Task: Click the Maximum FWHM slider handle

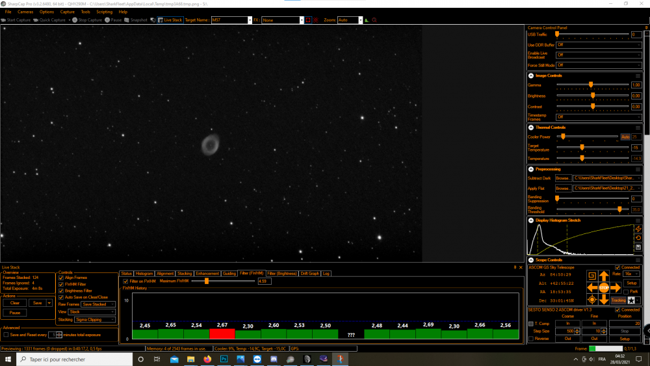Action: [x=207, y=281]
